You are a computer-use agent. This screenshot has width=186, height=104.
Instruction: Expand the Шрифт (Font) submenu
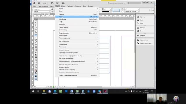coord(77,9)
